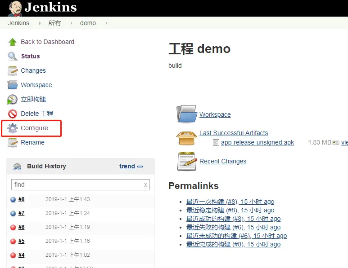Image resolution: width=348 pixels, height=268 pixels.
Task: Click the blue status ball for build #7
Action: 13,214
